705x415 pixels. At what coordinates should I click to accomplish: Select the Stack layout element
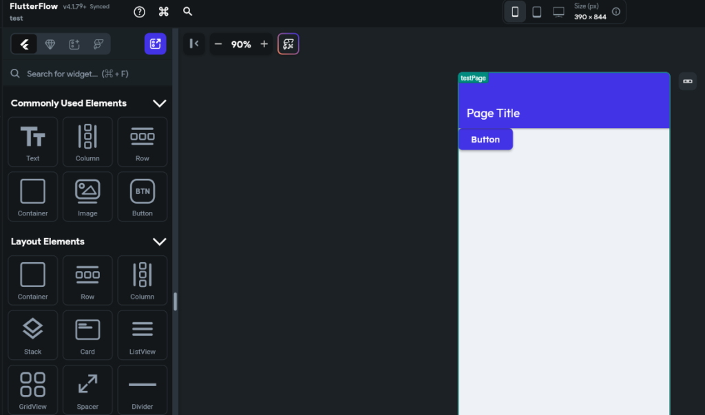pos(33,334)
